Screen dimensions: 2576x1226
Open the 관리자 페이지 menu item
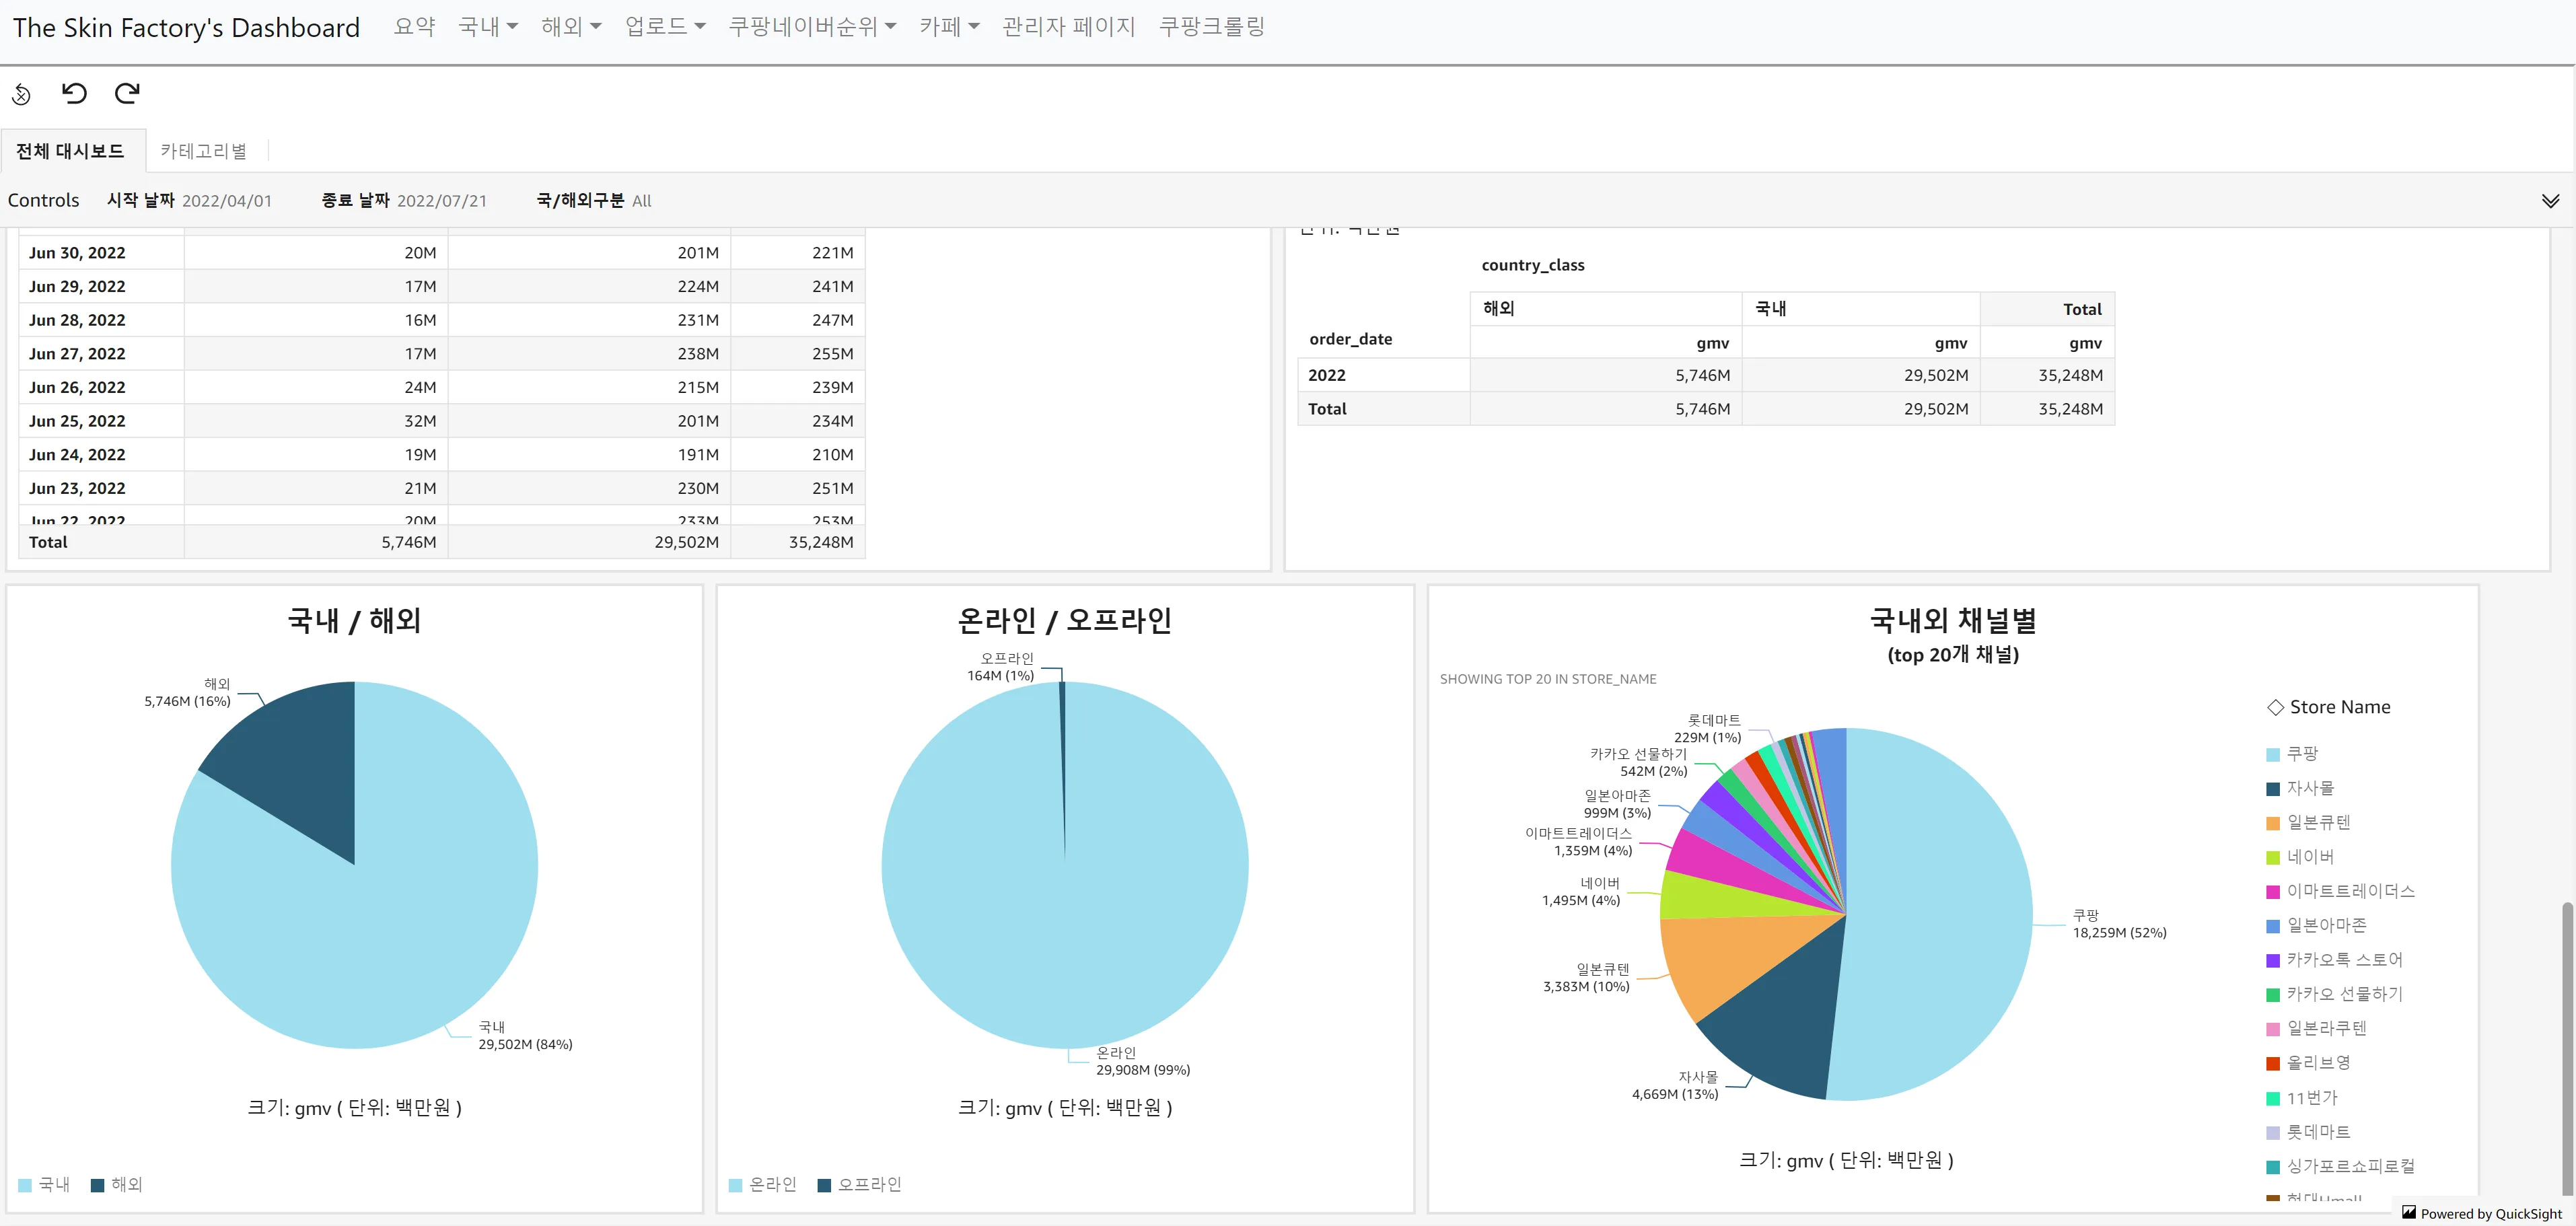coord(1069,27)
